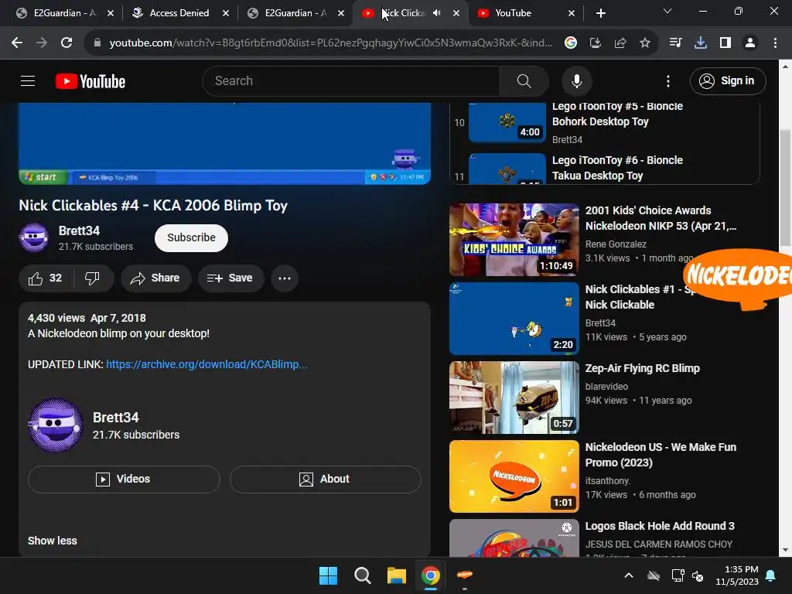Click the browser address bar URL
792x594 pixels.
click(331, 43)
